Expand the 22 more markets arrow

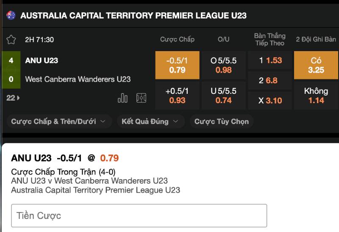pyautogui.click(x=14, y=98)
